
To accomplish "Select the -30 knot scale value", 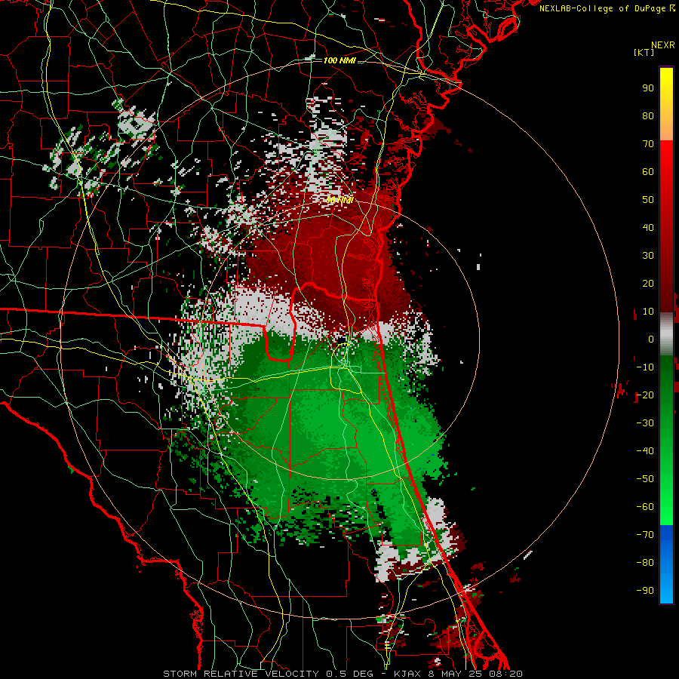I will [x=645, y=423].
